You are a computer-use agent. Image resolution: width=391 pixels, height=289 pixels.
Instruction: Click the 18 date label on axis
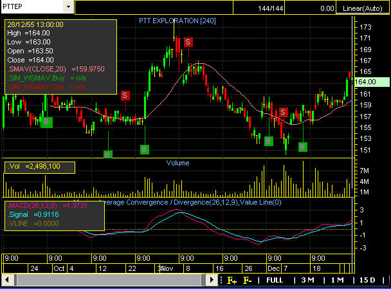pyautogui.click(x=316, y=268)
